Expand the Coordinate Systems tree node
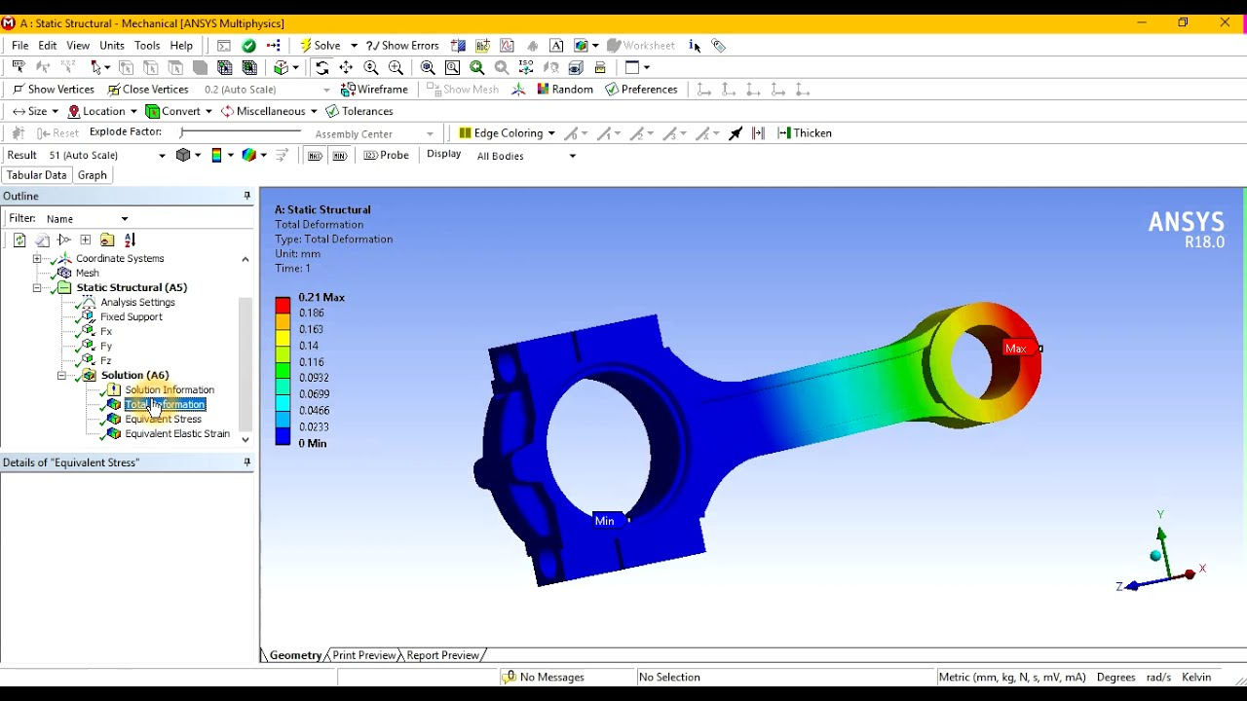The height and width of the screenshot is (701, 1247). coord(37,259)
